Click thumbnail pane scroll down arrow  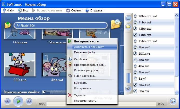[x=122, y=92]
